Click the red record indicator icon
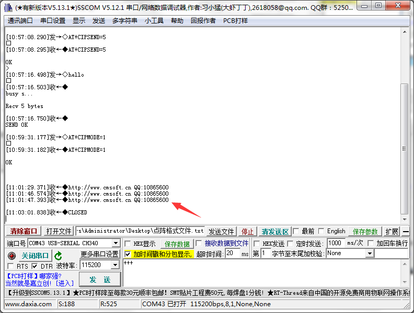Viewport: 414px width, 313px height. tap(11, 256)
